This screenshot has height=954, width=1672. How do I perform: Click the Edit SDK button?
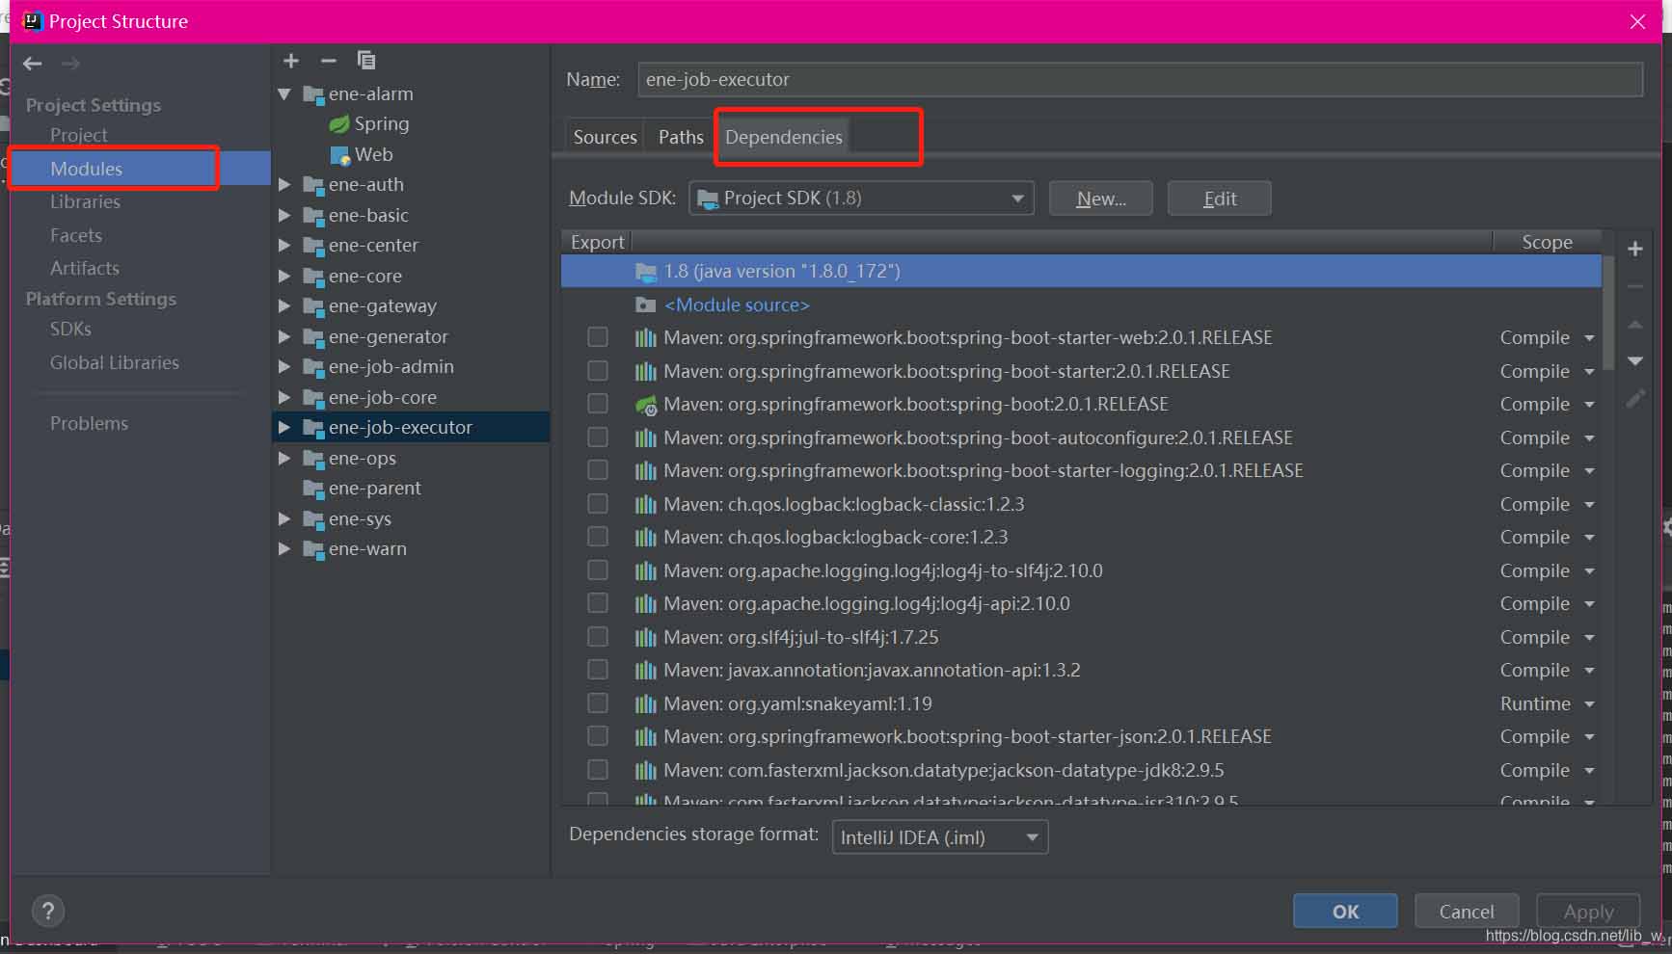coord(1219,199)
